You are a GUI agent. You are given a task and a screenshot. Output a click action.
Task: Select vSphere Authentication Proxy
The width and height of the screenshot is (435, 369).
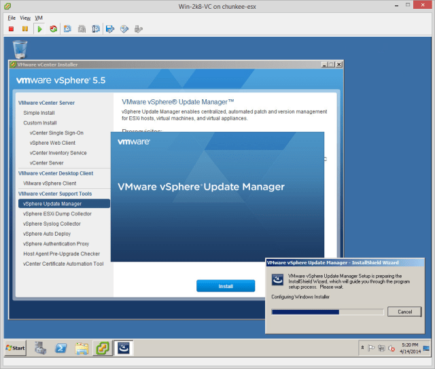pyautogui.click(x=56, y=243)
